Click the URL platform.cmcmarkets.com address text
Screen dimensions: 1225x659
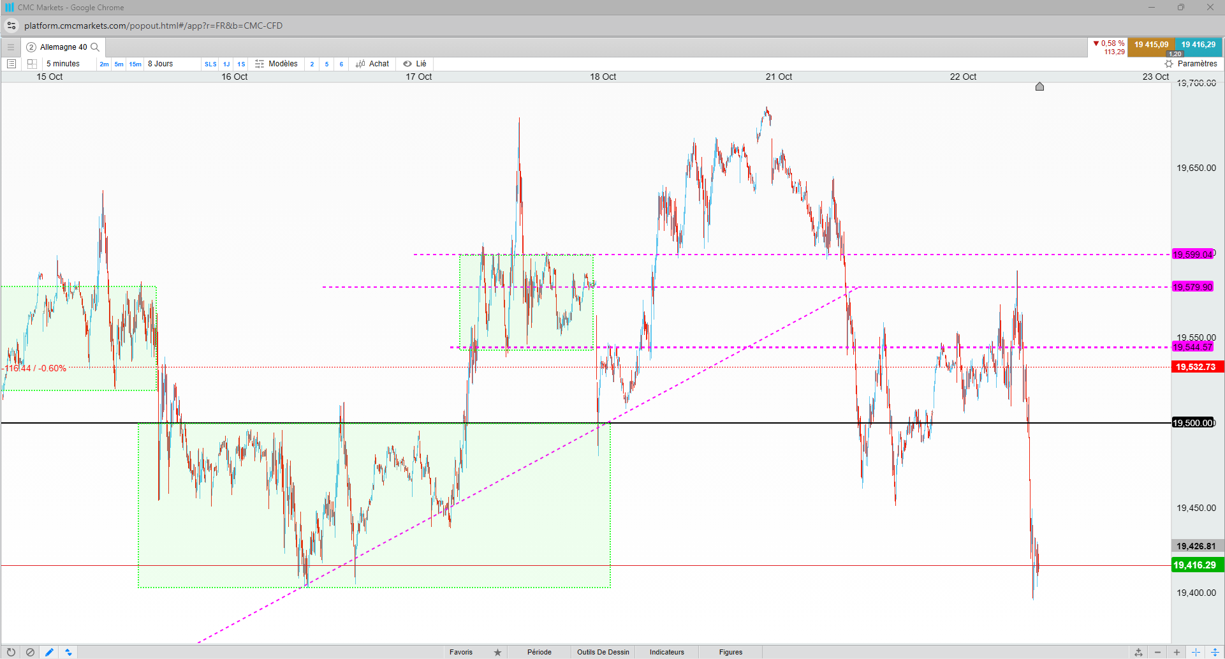(x=153, y=26)
